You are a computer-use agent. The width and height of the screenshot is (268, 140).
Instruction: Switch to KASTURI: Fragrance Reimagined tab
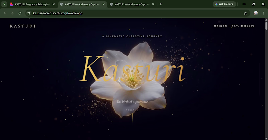coord(32,4)
